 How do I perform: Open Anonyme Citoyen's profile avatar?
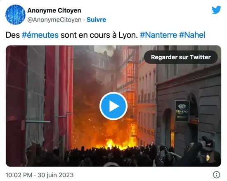click(15, 14)
